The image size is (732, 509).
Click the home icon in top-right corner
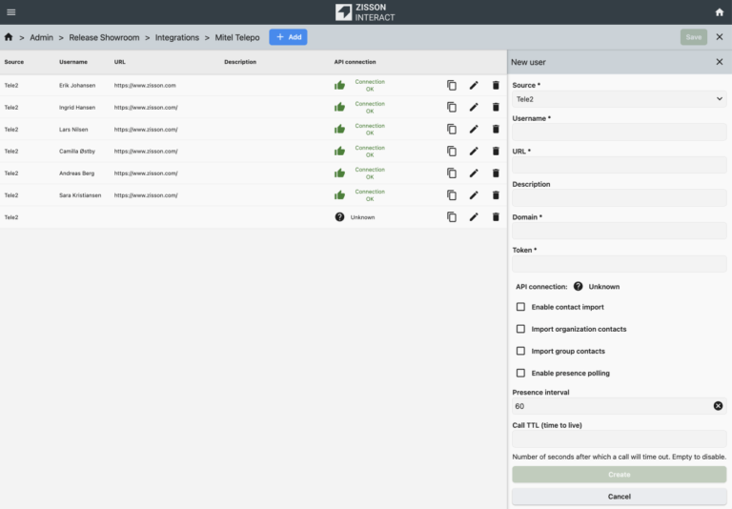click(720, 12)
